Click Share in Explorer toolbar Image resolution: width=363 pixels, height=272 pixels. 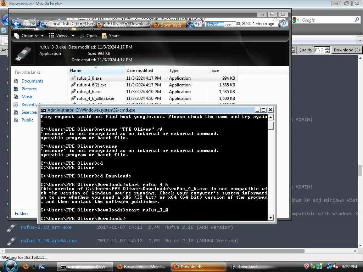pos(111,36)
